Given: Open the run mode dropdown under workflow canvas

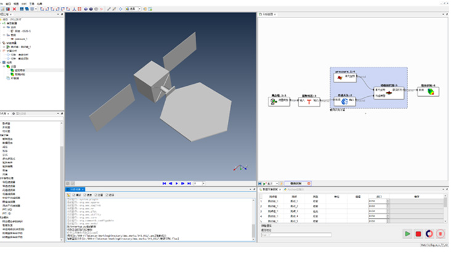Looking at the screenshot, I should [277, 184].
